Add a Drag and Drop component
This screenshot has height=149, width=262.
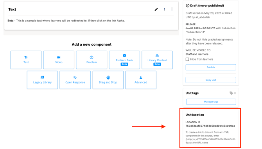pyautogui.click(x=108, y=80)
